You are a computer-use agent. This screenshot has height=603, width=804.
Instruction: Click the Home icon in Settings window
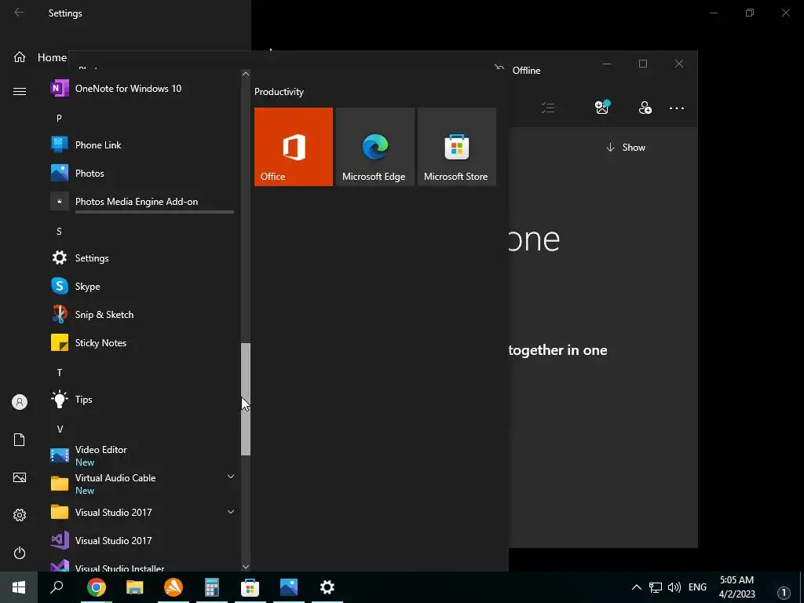(20, 57)
